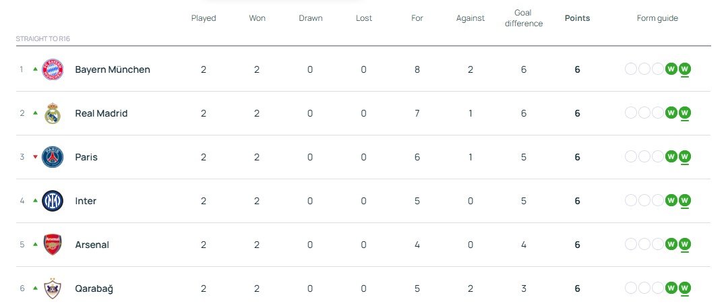Open the Inter team name link
The height and width of the screenshot is (308, 726).
(86, 201)
